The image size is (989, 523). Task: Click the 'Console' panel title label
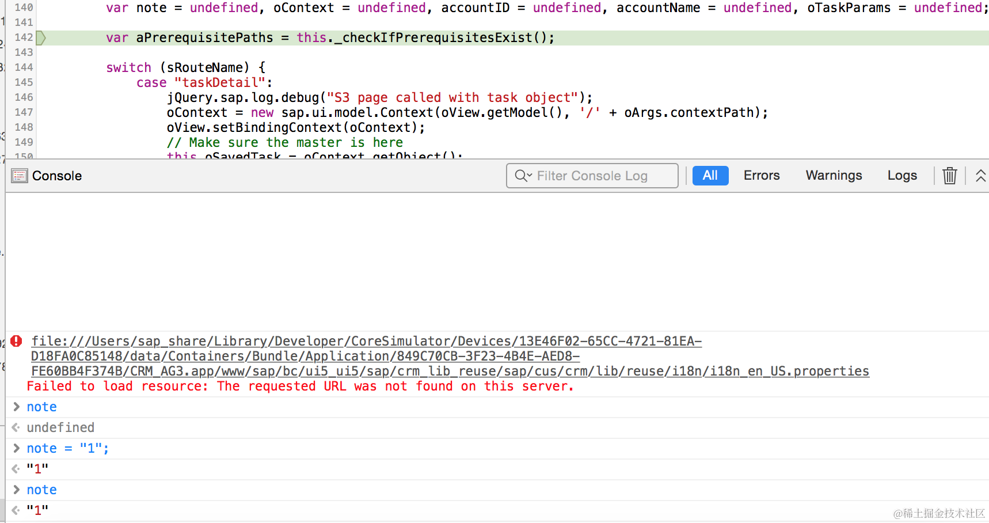click(57, 176)
